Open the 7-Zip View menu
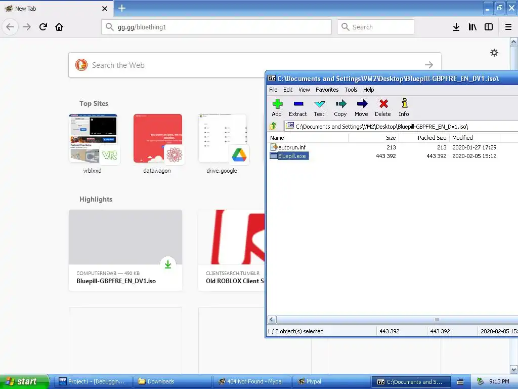 (304, 90)
